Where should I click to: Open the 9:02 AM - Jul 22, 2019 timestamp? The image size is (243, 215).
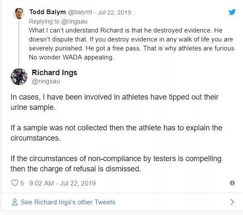click(x=62, y=183)
